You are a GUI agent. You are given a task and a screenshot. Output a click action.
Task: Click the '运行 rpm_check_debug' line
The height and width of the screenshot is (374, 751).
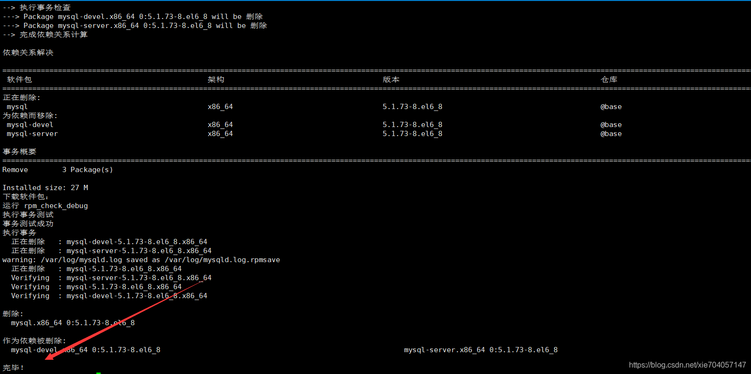pyautogui.click(x=45, y=206)
